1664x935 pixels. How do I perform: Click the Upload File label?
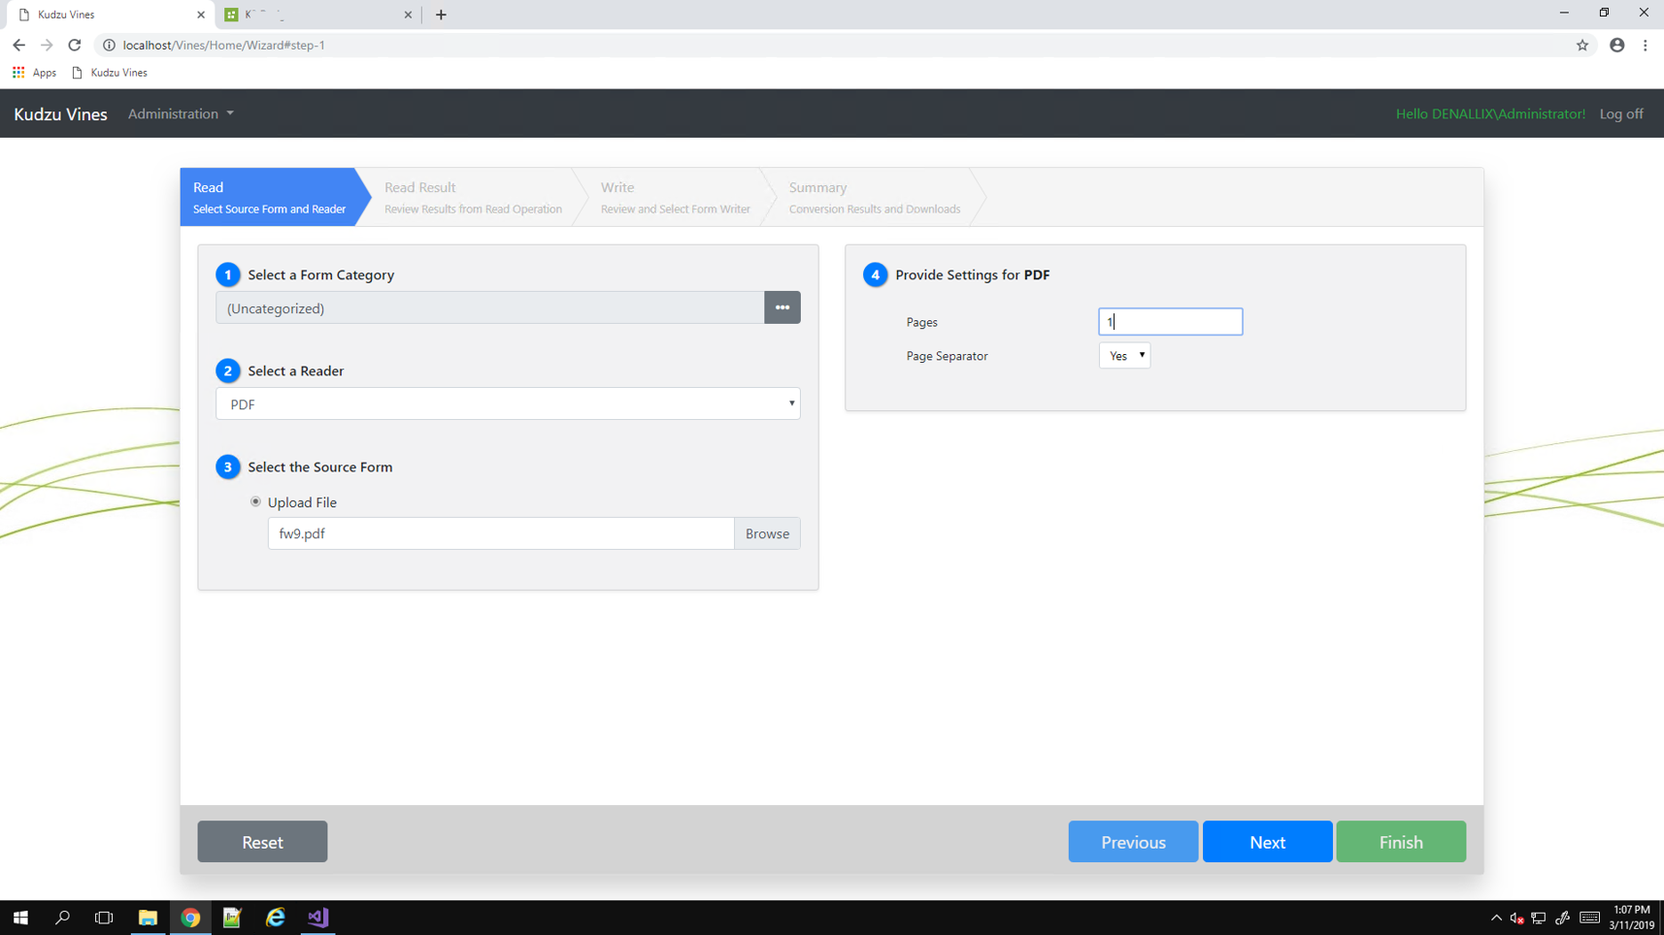coord(302,502)
